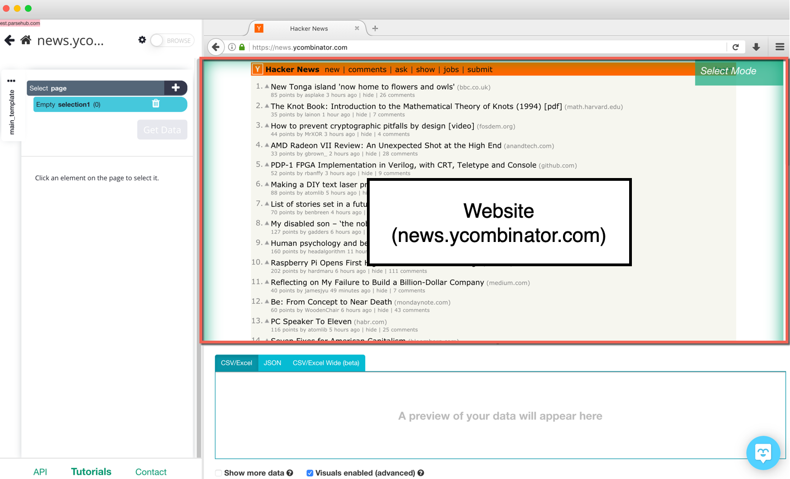Click the Hacker News tab title
Image resolution: width=790 pixels, height=479 pixels.
tap(309, 29)
